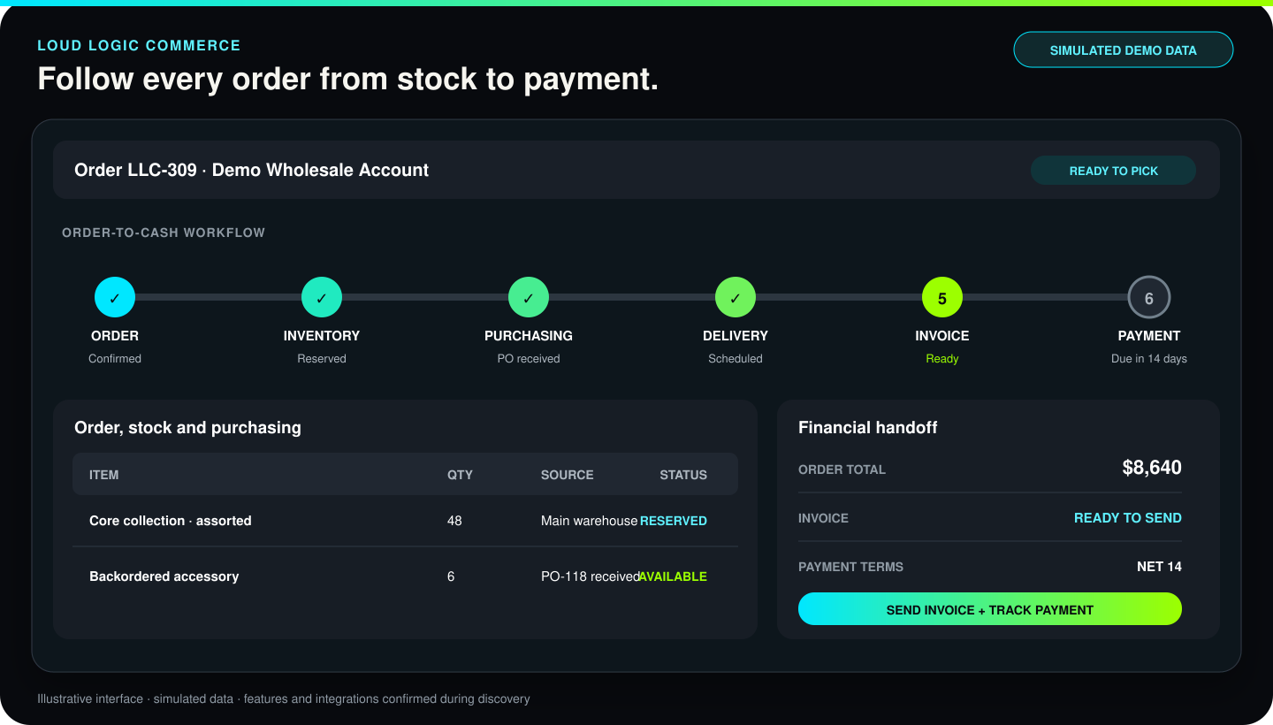This screenshot has width=1273, height=725.
Task: Click the Order step checkmark circle
Action: (x=115, y=298)
